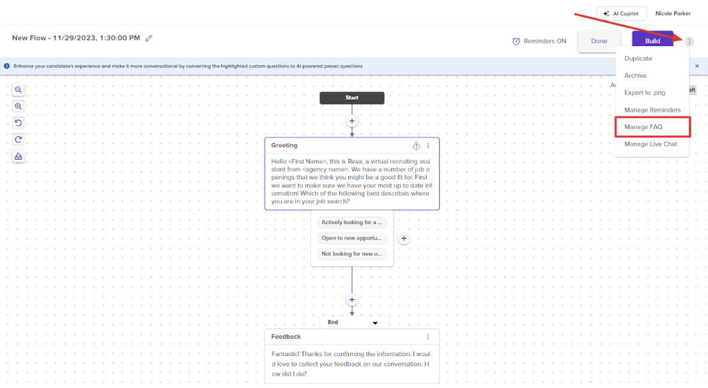Open the Nicole Parker user menu
The height and width of the screenshot is (388, 708).
[673, 13]
